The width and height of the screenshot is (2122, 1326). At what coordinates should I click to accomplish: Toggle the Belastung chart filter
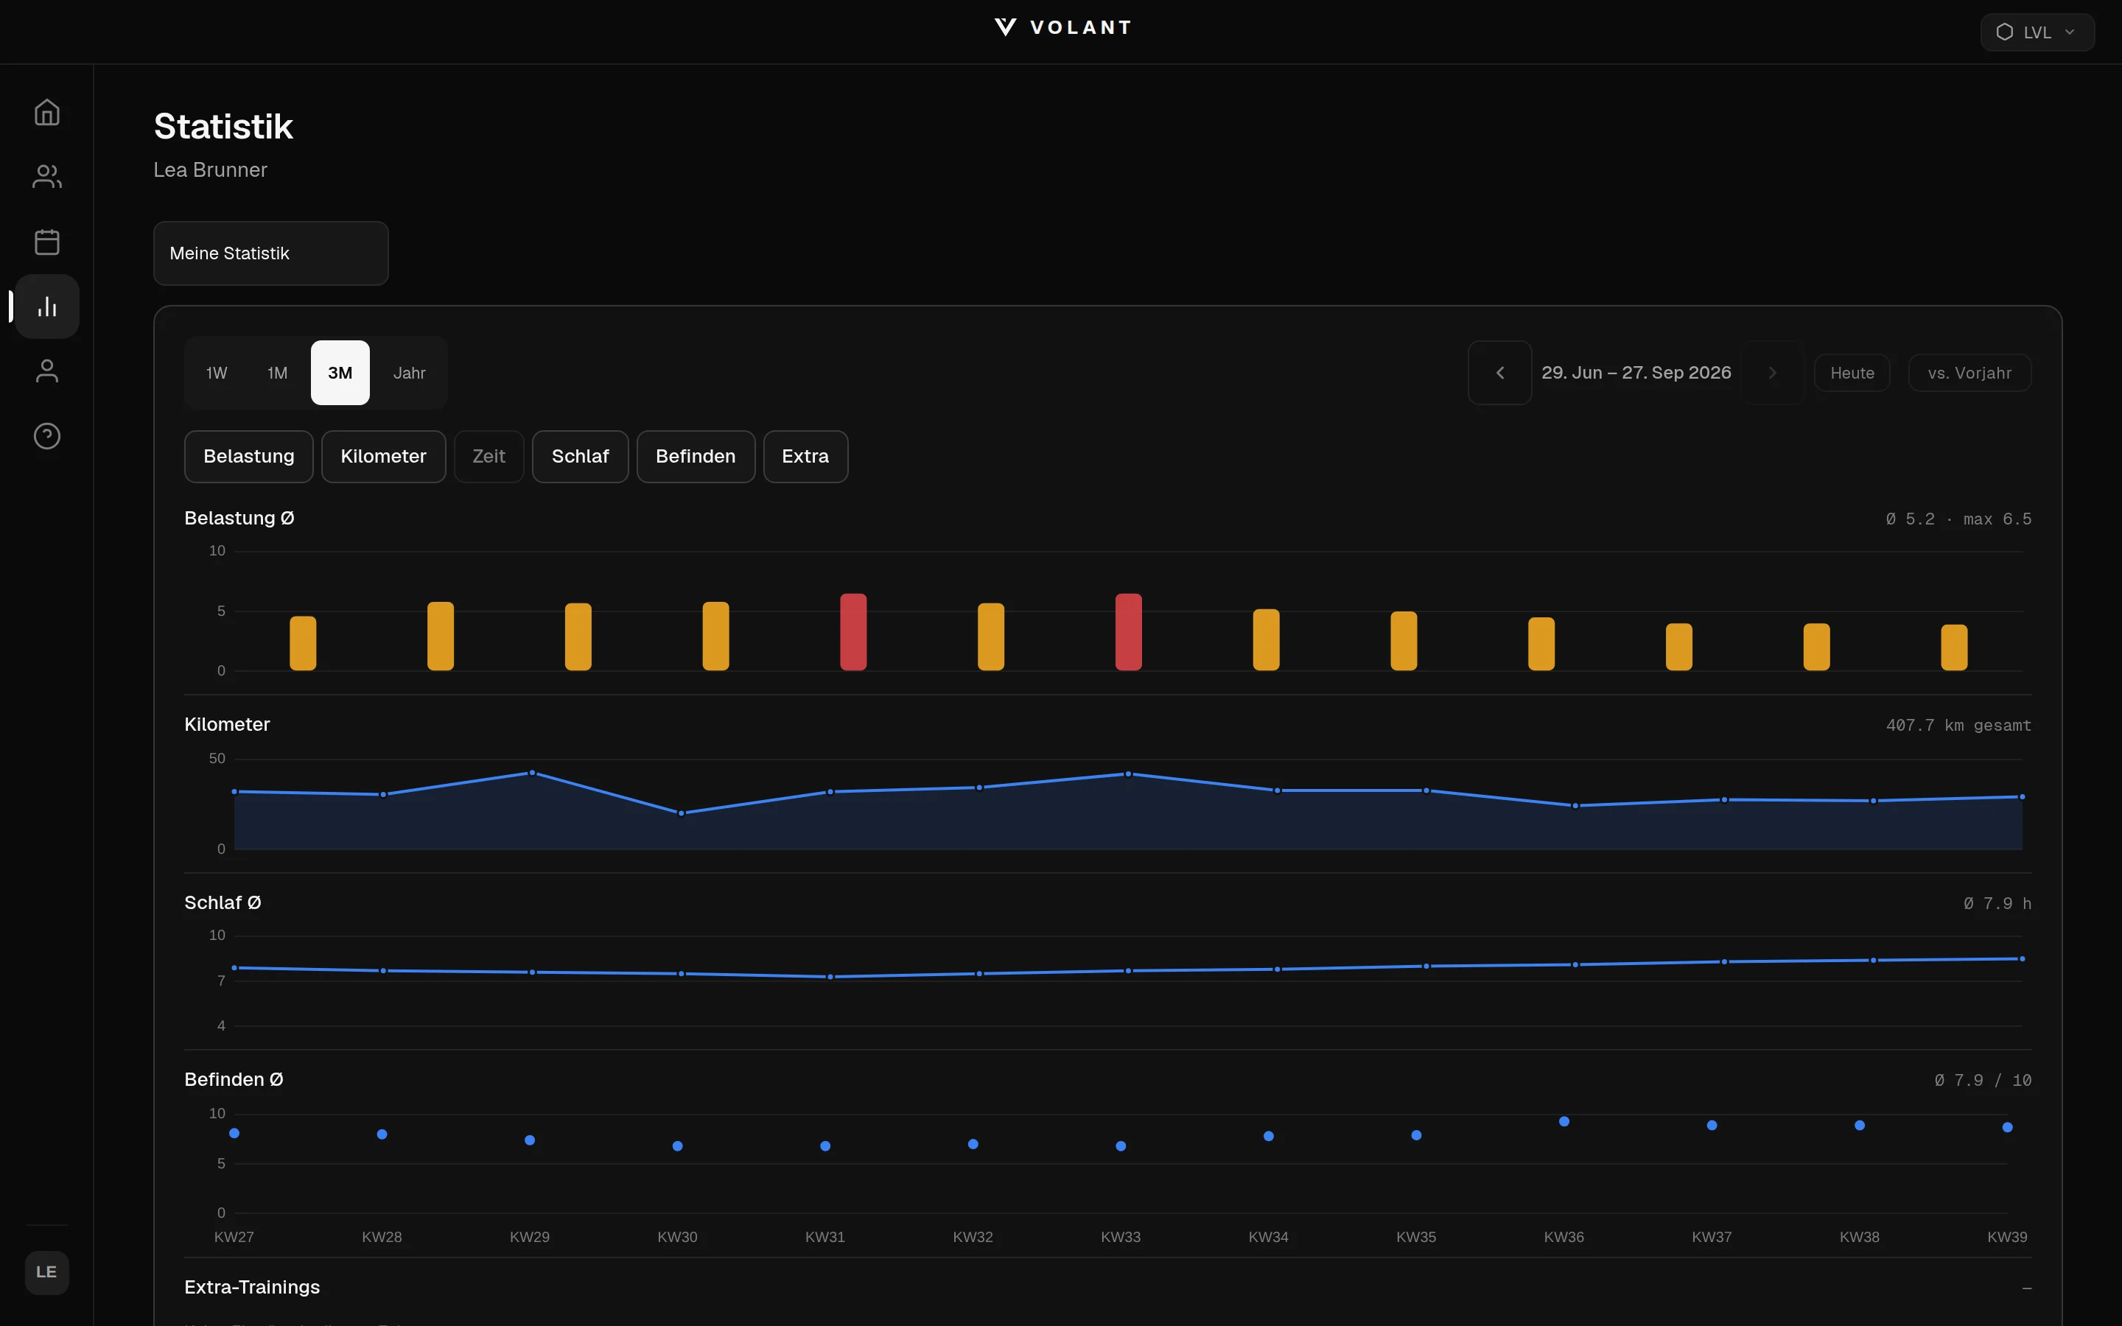(249, 457)
